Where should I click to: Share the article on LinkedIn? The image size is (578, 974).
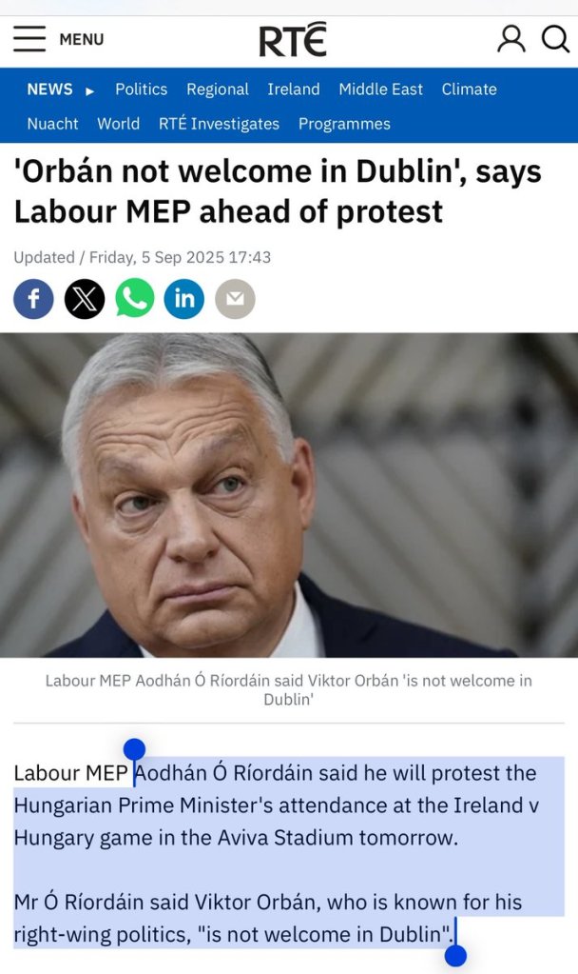(184, 299)
